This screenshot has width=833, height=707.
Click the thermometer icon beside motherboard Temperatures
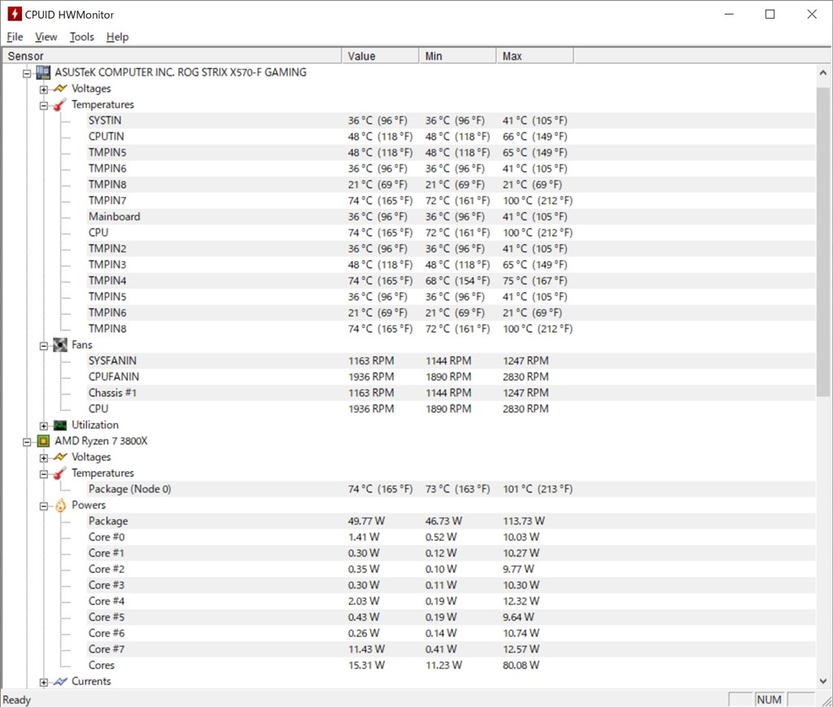[x=60, y=105]
